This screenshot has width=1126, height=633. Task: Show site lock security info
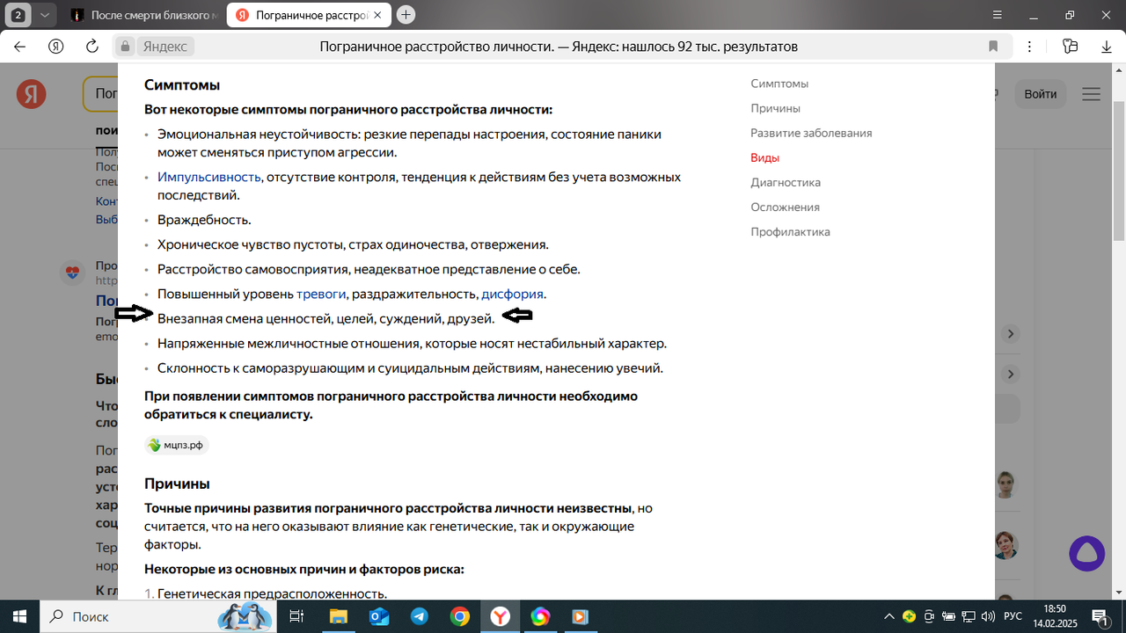126,47
